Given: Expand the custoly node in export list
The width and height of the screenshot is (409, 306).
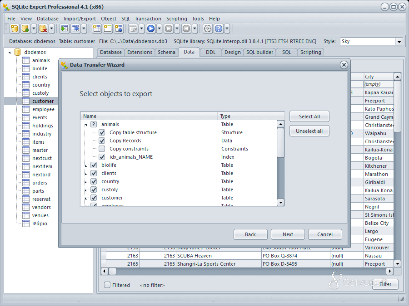Looking at the screenshot, I should coord(86,190).
